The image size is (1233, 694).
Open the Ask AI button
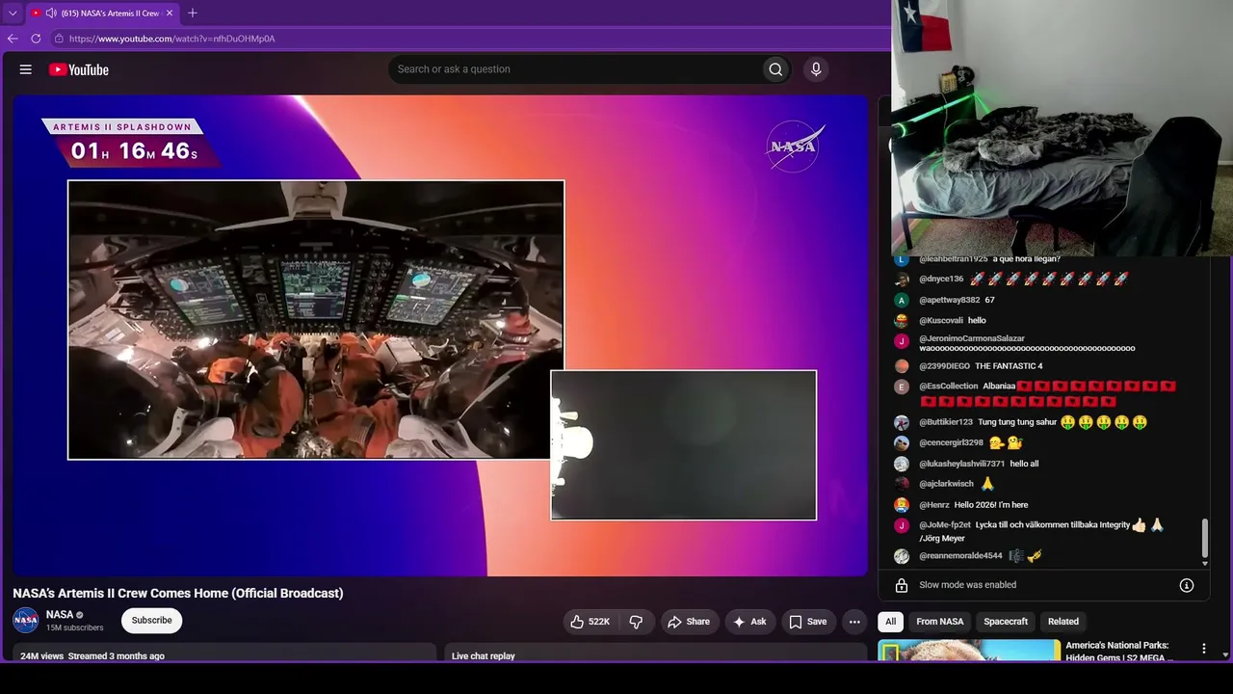pyautogui.click(x=749, y=622)
